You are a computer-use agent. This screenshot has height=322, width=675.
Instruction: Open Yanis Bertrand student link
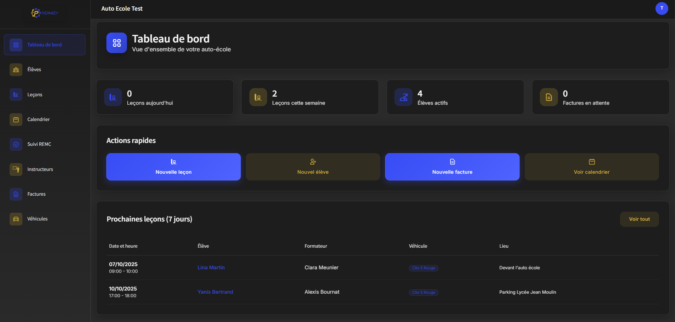[215, 292]
